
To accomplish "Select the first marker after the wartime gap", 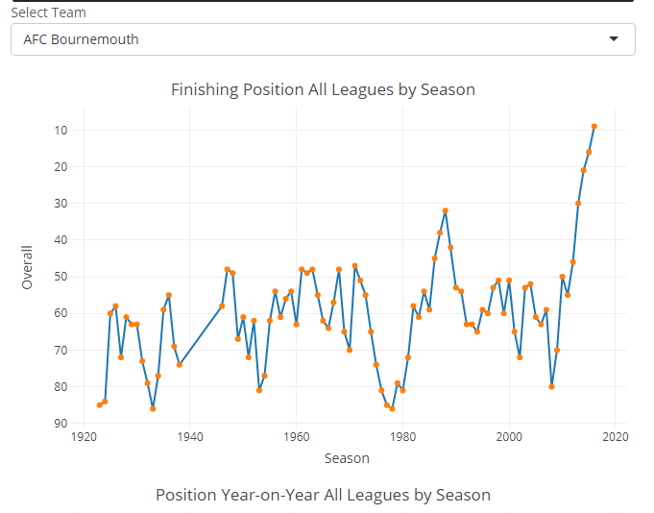I will coord(222,306).
